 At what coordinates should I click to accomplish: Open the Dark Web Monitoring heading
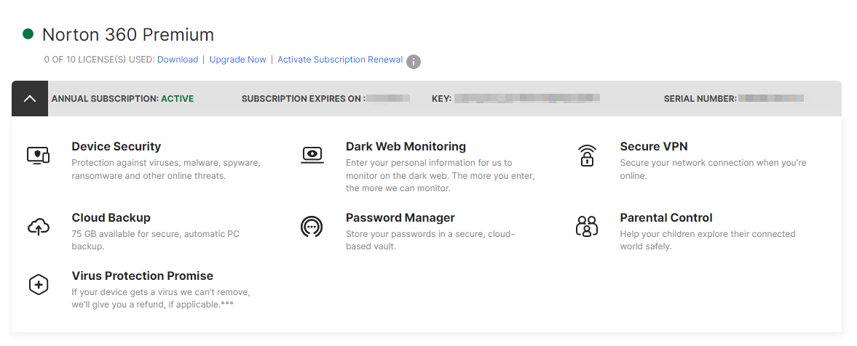pyautogui.click(x=406, y=147)
